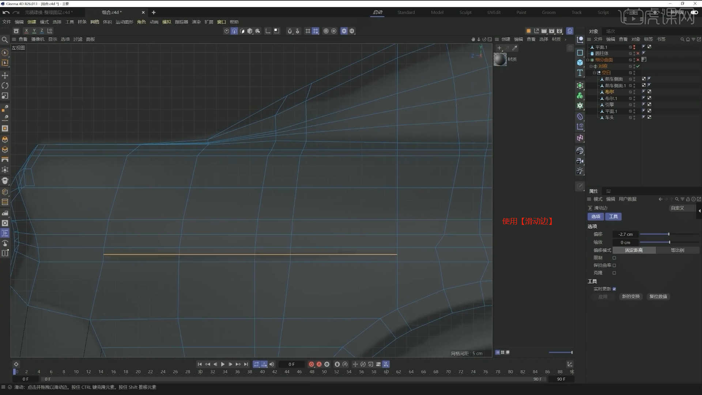Activate the Slide Edge tool icon

point(5,233)
